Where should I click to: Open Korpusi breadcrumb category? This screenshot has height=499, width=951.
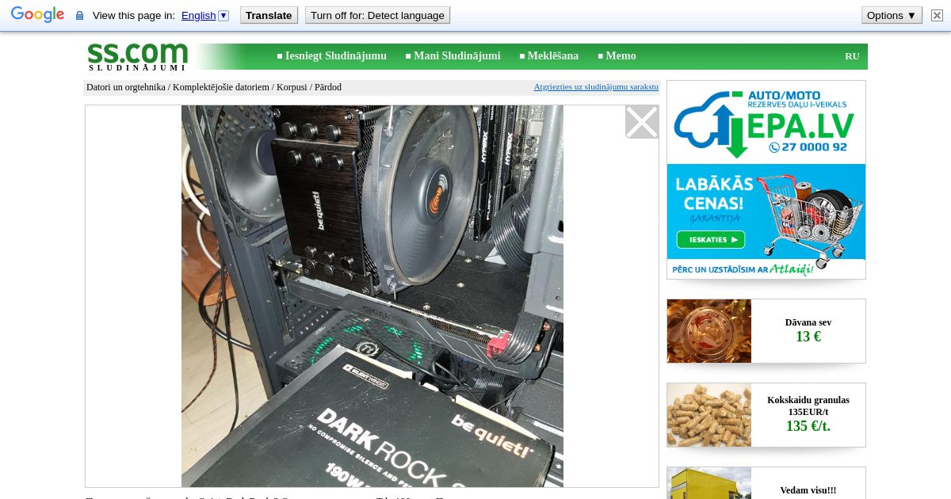pos(292,87)
